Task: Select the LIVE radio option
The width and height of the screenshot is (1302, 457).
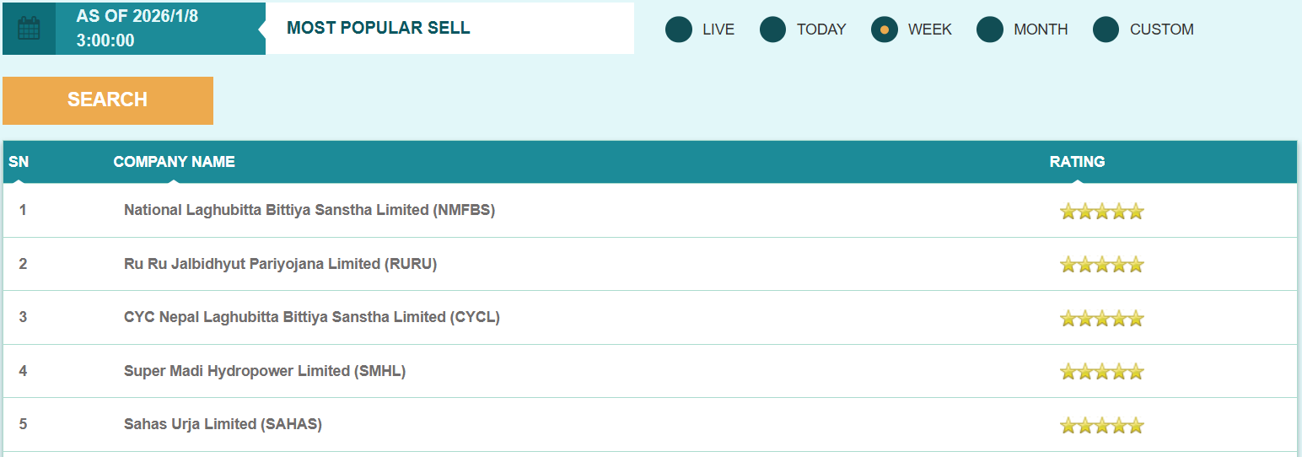Action: [x=679, y=30]
